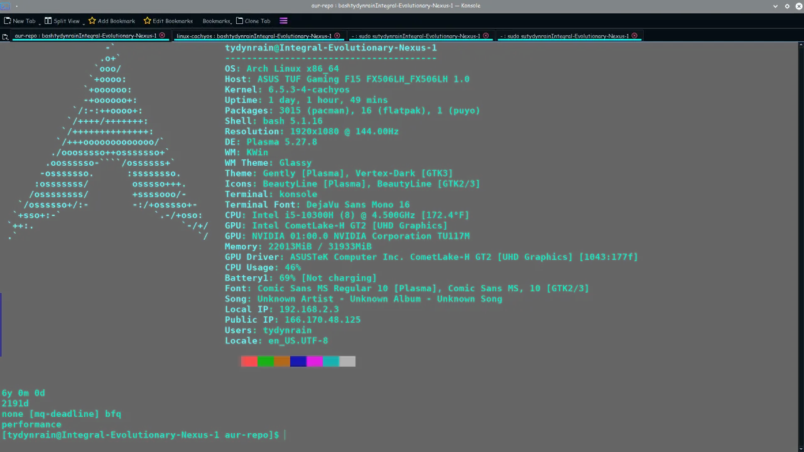
Task: Close the aur-repo tab
Action: point(162,36)
